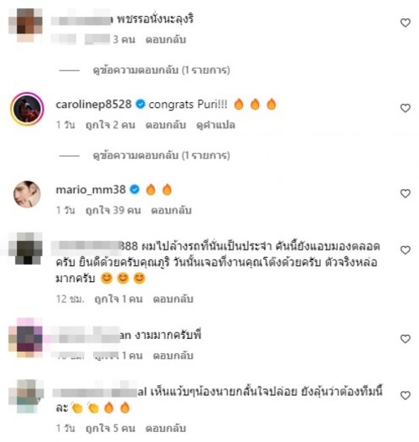Image resolution: width=419 pixels, height=442 pixels.
Task: Like the mario_mm38 fire emoji comment
Action: tap(406, 193)
